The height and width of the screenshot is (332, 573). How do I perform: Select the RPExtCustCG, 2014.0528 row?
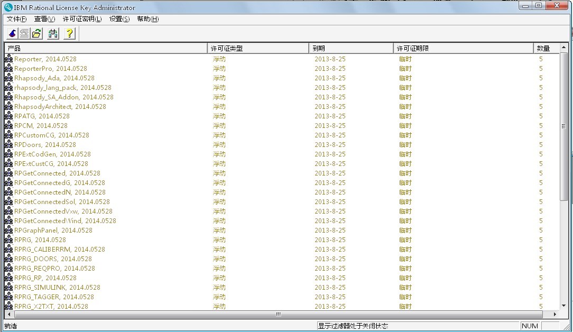pyautogui.click(x=282, y=163)
